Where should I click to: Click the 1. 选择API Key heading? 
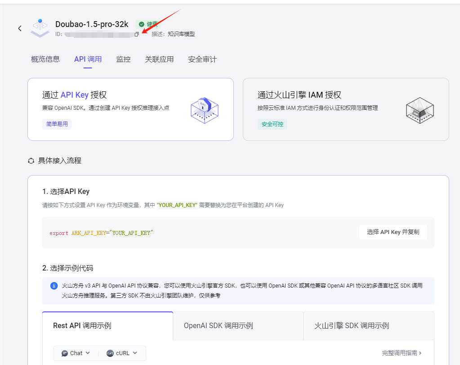pos(66,191)
